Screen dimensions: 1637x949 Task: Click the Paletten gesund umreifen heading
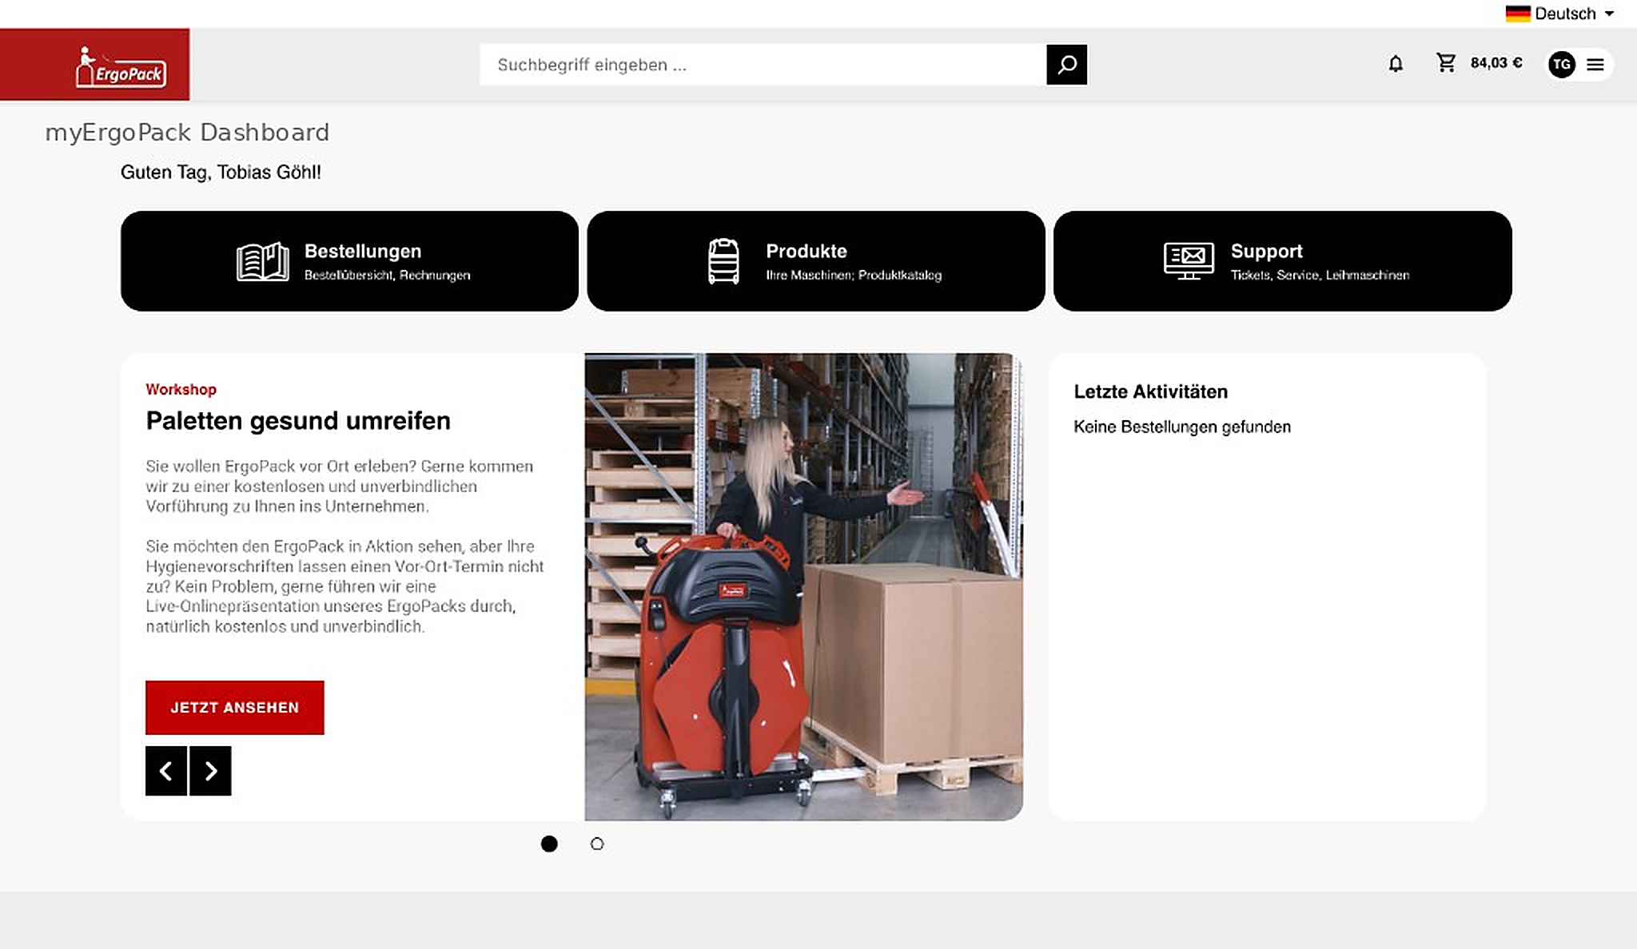tap(298, 421)
